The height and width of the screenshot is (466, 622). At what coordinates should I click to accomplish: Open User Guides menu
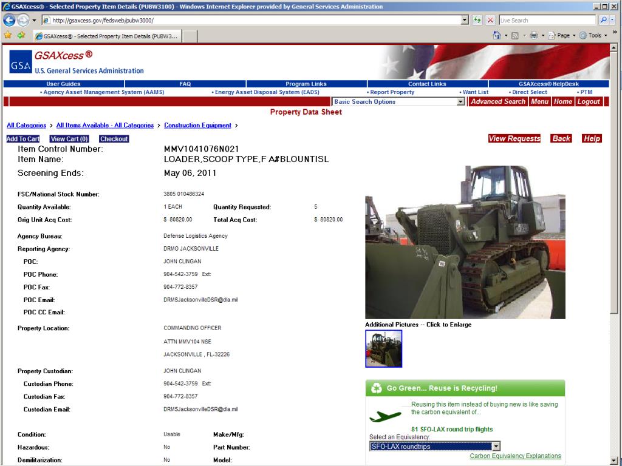(x=63, y=84)
